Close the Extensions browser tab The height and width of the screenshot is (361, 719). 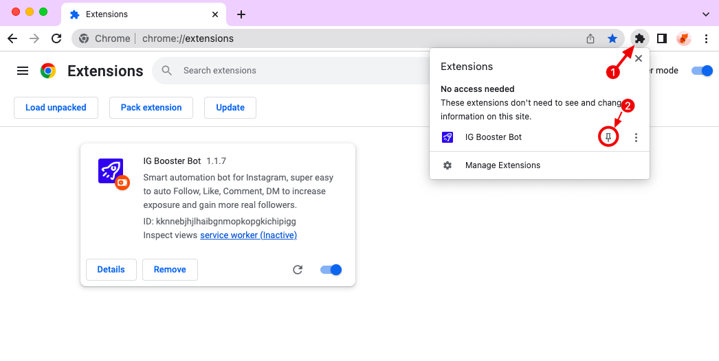(x=215, y=14)
